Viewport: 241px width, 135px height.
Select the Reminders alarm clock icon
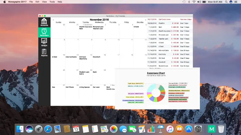pos(44,31)
